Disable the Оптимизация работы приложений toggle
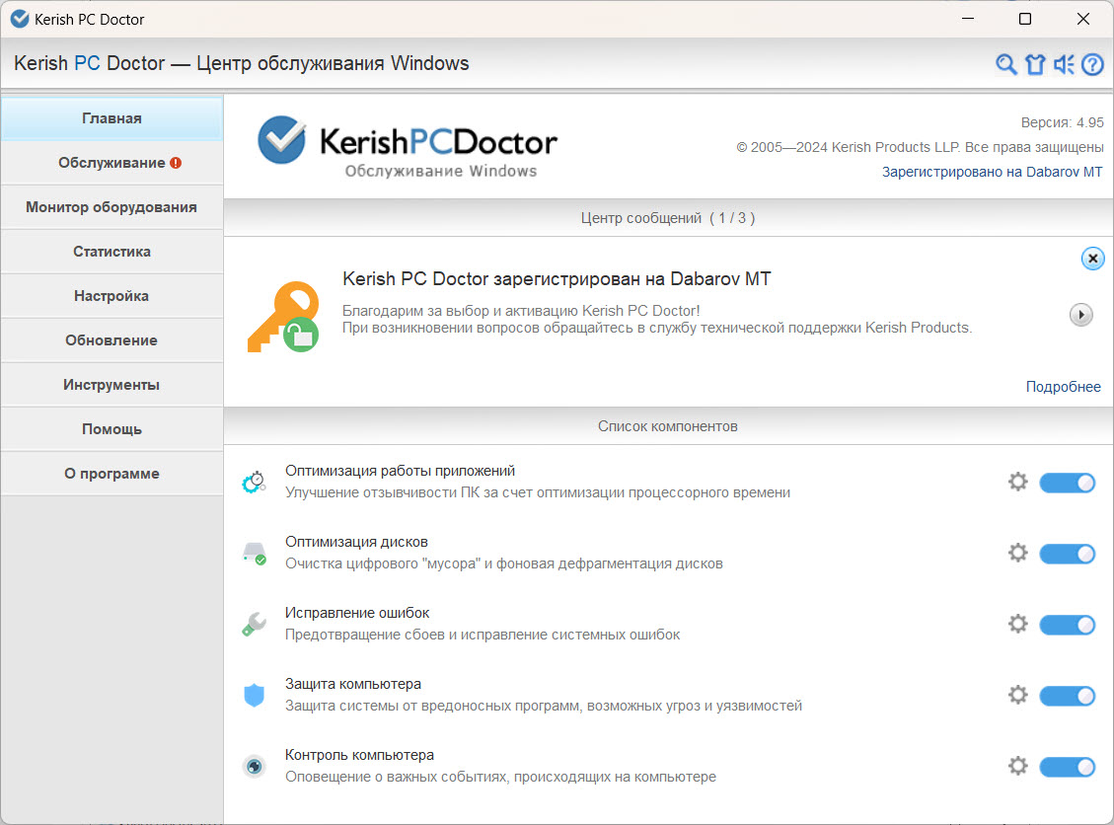The image size is (1114, 825). 1067,483
